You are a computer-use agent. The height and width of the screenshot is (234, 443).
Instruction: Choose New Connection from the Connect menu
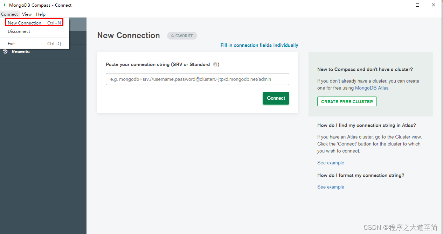click(34, 23)
